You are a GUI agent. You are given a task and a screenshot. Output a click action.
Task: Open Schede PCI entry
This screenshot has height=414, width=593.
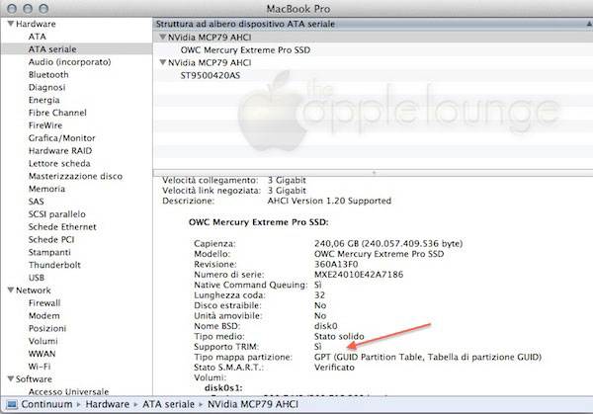[x=51, y=239]
